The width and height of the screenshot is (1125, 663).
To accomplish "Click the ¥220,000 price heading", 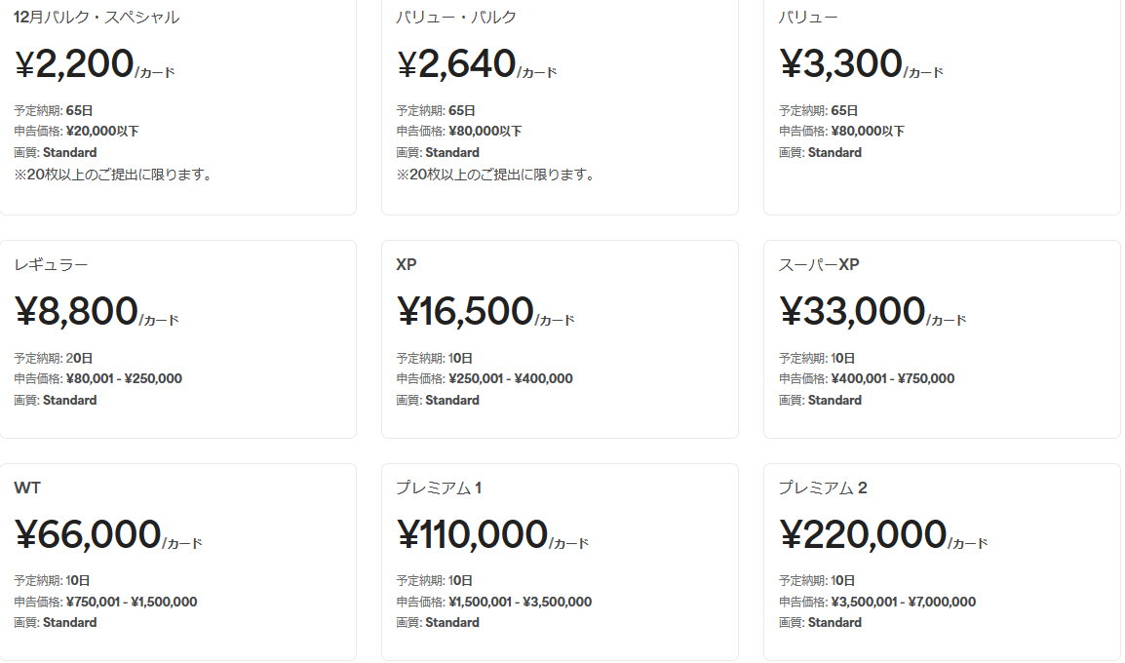I will [863, 534].
